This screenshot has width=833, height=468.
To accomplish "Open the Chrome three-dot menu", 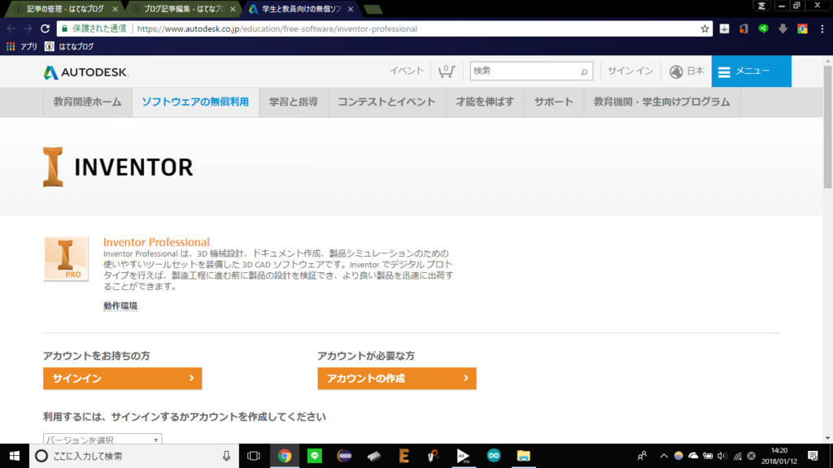I will (x=822, y=28).
